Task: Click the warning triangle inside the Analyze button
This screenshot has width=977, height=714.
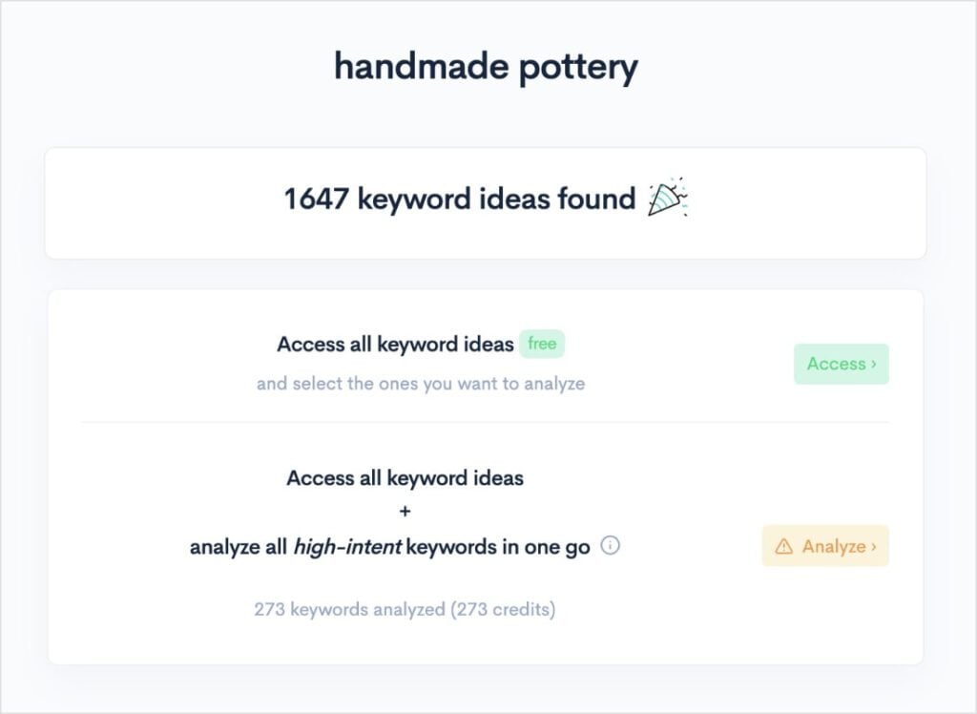Action: coord(784,546)
